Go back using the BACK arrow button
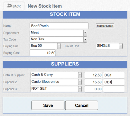This screenshot has height=116, width=130. click(14, 6)
